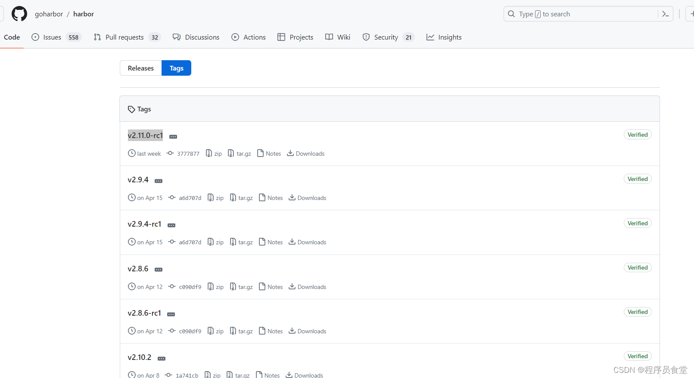694x378 pixels.
Task: Download tar.gz for v2.11.0-rc1
Action: pyautogui.click(x=240, y=154)
